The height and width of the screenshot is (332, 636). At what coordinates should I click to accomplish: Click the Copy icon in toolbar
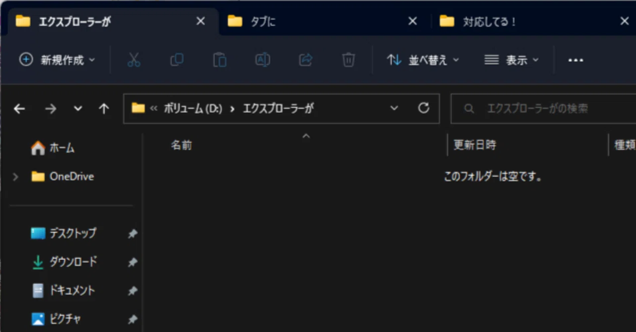pyautogui.click(x=176, y=60)
